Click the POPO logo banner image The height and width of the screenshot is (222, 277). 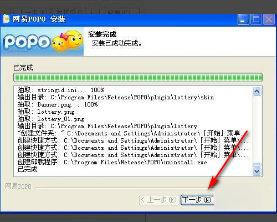42,42
